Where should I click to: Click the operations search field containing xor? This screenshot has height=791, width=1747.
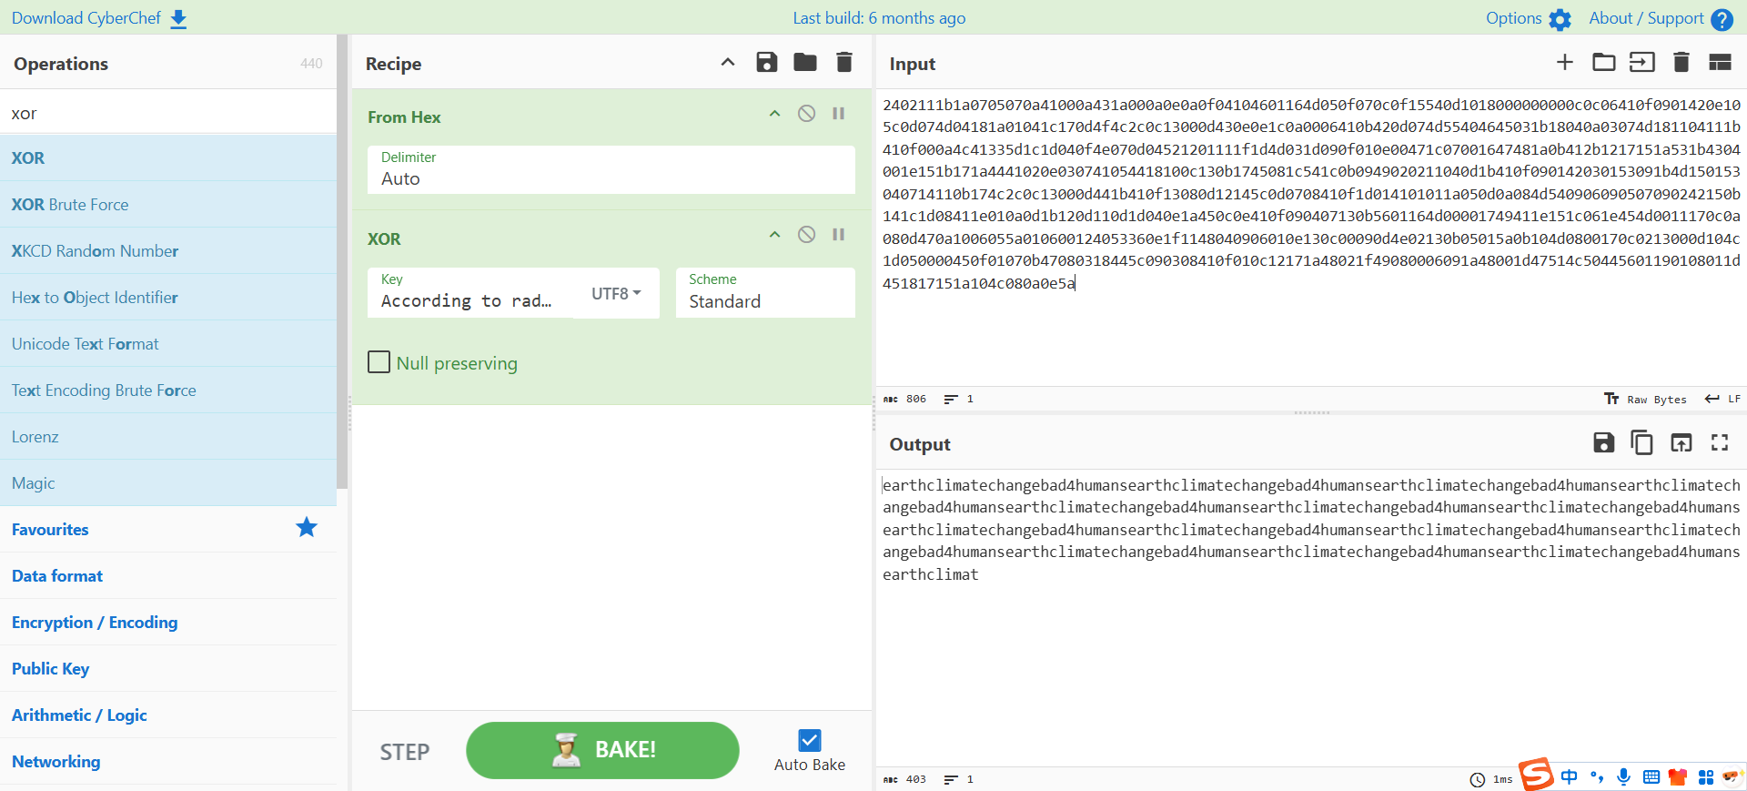[x=168, y=113]
